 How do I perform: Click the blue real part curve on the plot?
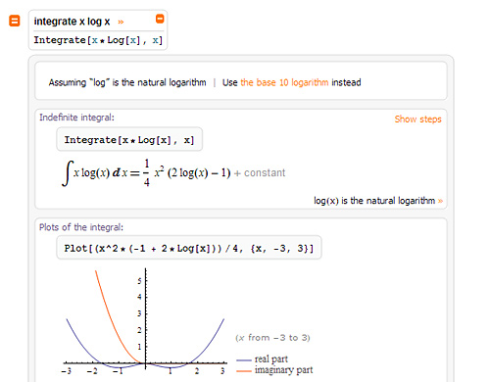coord(213,340)
